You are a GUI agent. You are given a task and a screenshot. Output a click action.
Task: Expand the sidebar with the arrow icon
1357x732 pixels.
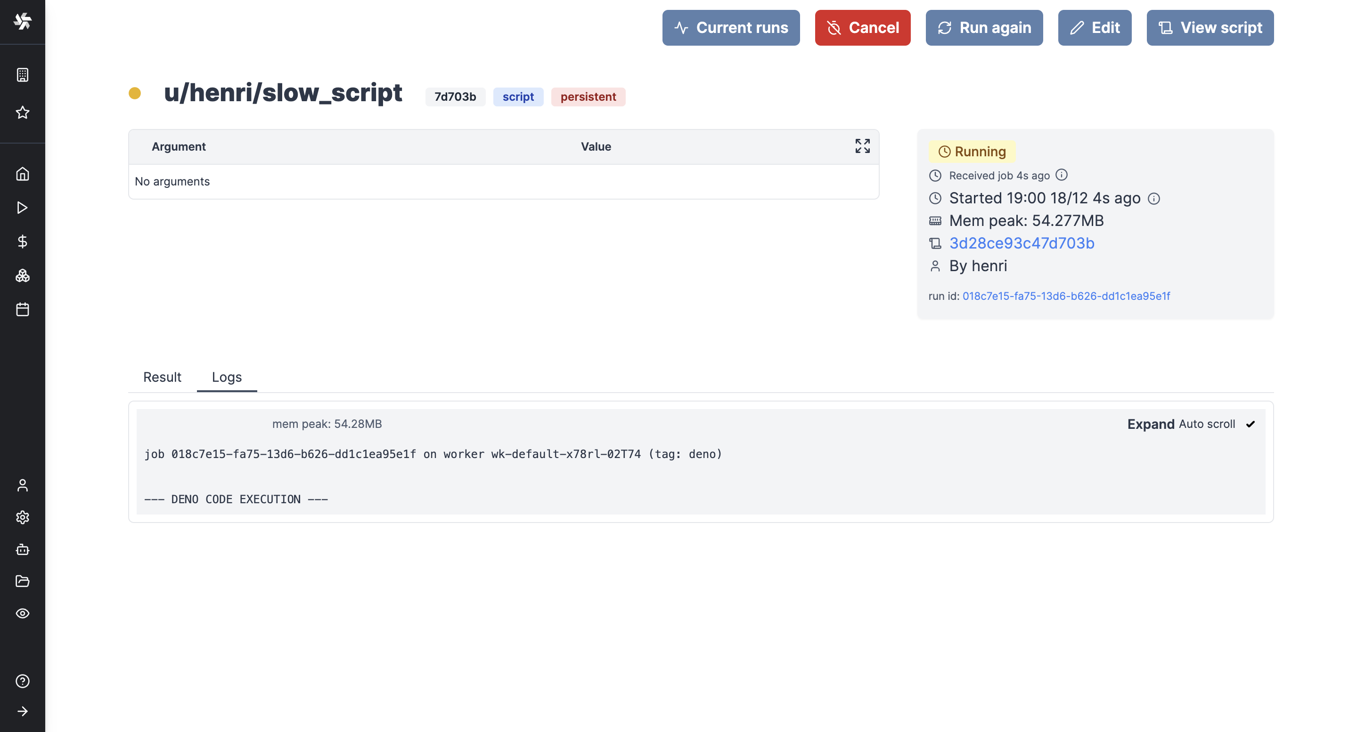click(x=23, y=711)
